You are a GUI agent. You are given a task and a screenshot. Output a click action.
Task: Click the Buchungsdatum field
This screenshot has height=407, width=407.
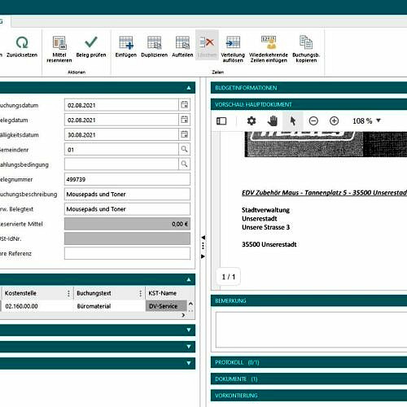(x=121, y=105)
